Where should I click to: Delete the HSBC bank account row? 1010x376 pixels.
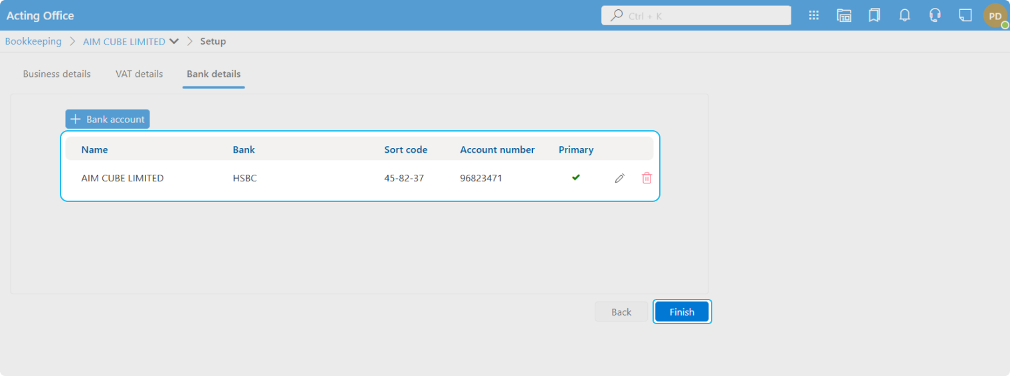click(647, 178)
